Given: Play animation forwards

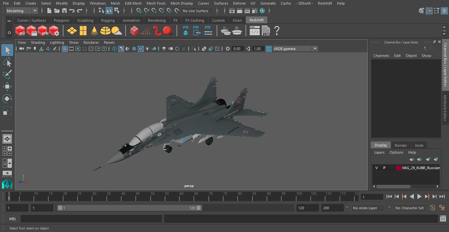Looking at the screenshot, I should (419, 196).
